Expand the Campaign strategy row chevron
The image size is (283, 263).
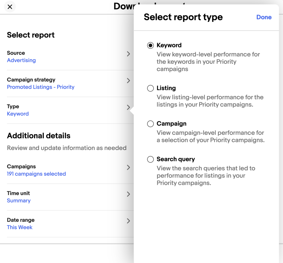(128, 81)
